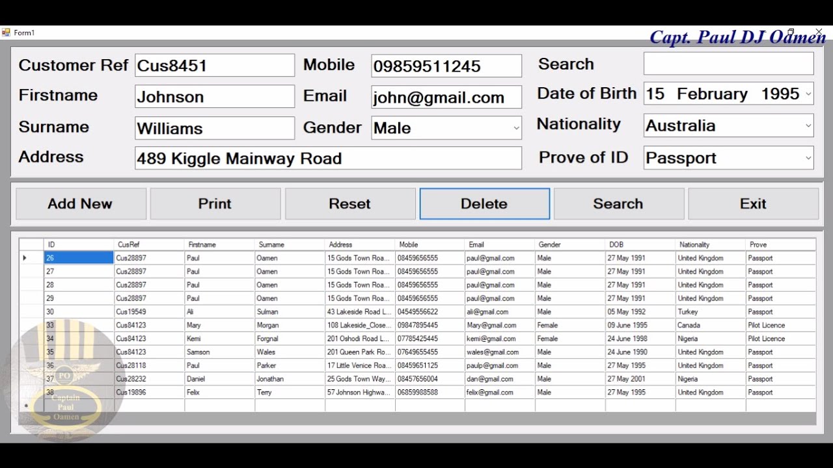833x468 pixels.
Task: Click the surname cell Sulman
Action: coord(290,312)
